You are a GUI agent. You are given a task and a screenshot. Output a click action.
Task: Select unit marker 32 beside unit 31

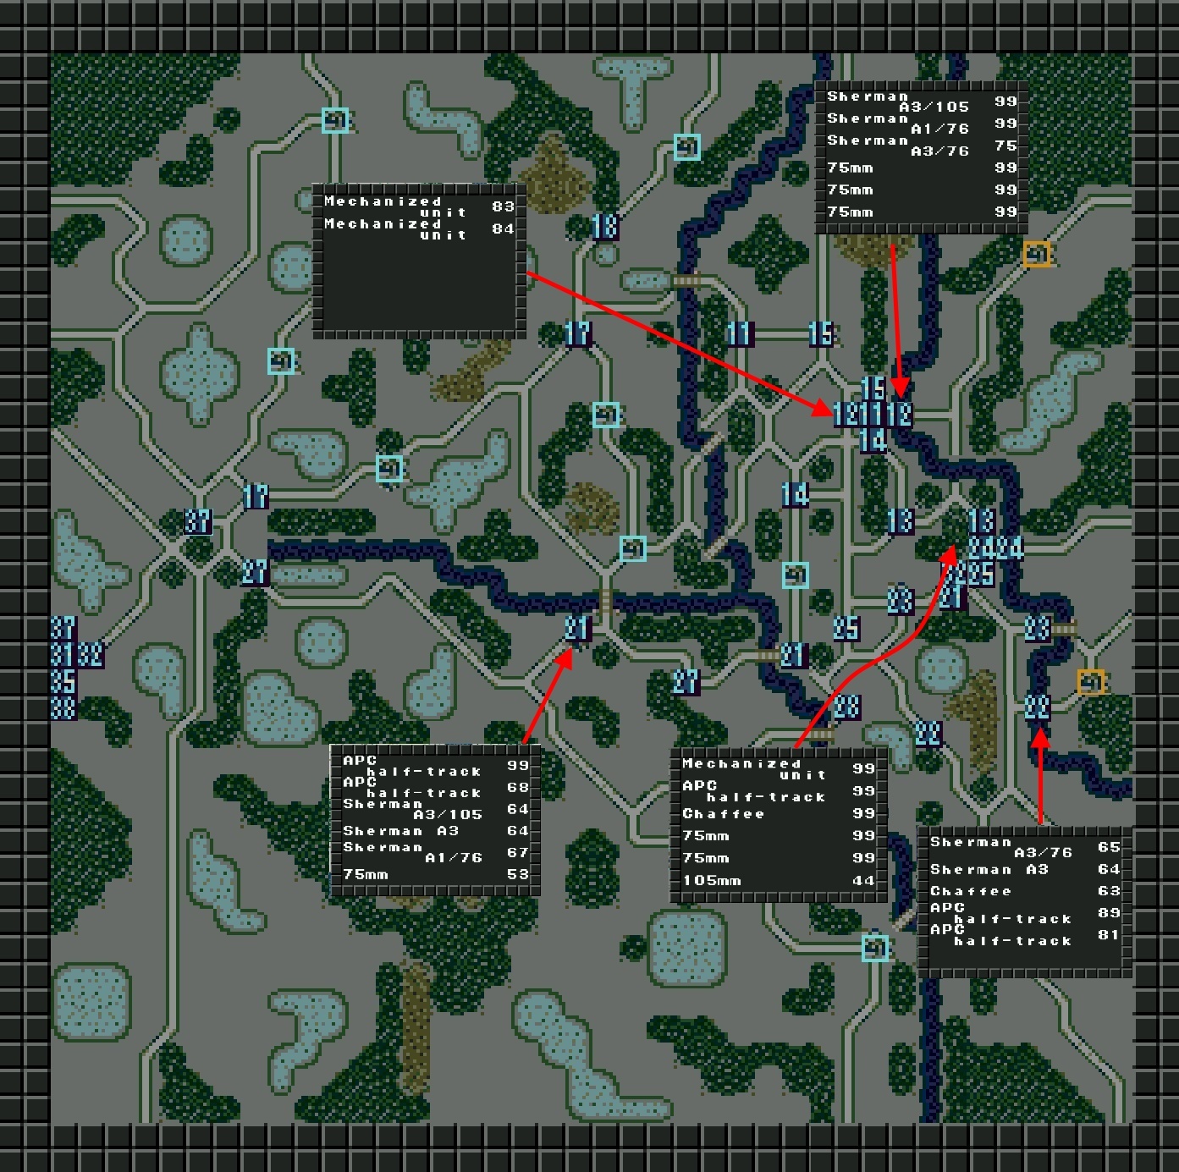point(91,655)
